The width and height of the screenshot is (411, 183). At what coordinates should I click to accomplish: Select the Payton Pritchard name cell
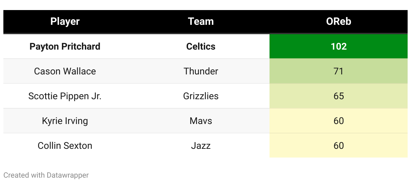65,46
